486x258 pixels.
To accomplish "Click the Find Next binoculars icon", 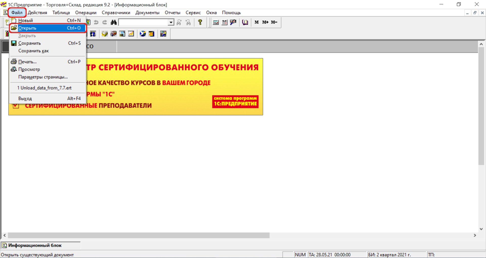I will click(x=179, y=22).
